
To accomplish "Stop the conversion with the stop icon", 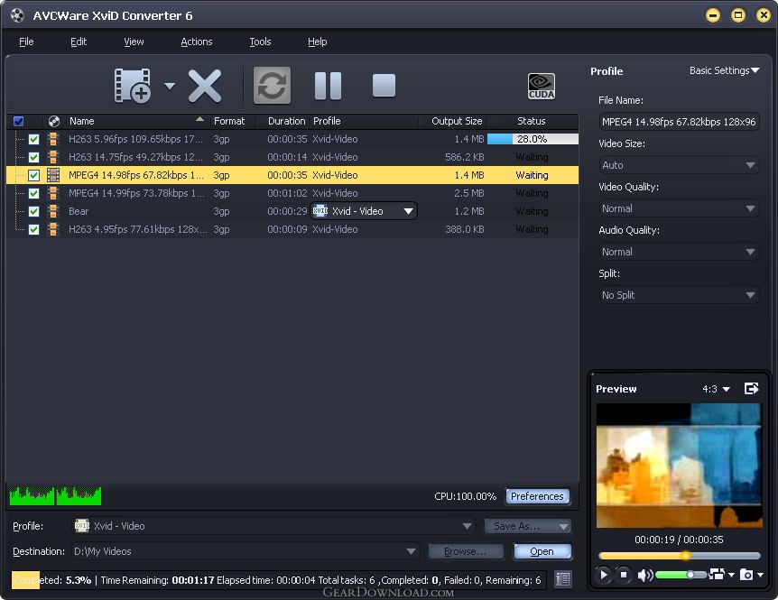I will 384,86.
